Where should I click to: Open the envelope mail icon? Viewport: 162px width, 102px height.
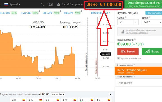(x=51, y=4)
